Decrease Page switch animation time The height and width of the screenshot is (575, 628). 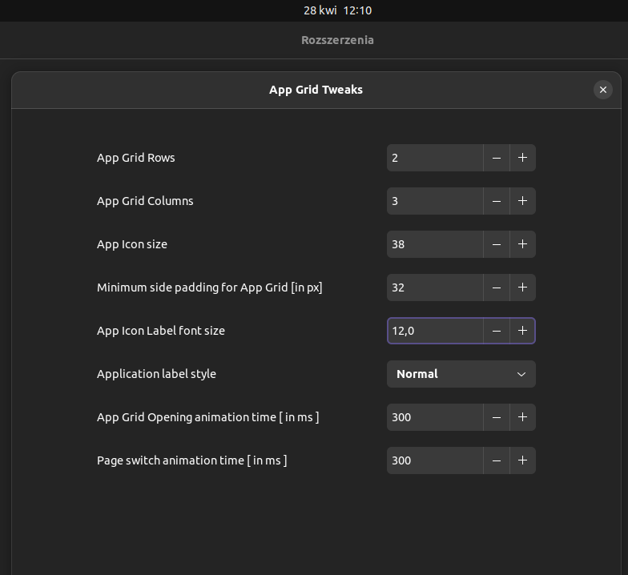497,460
